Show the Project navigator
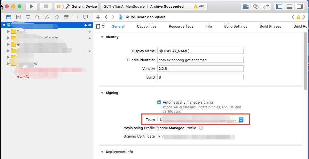Screen dimensions: 309x159 tap(9, 17)
